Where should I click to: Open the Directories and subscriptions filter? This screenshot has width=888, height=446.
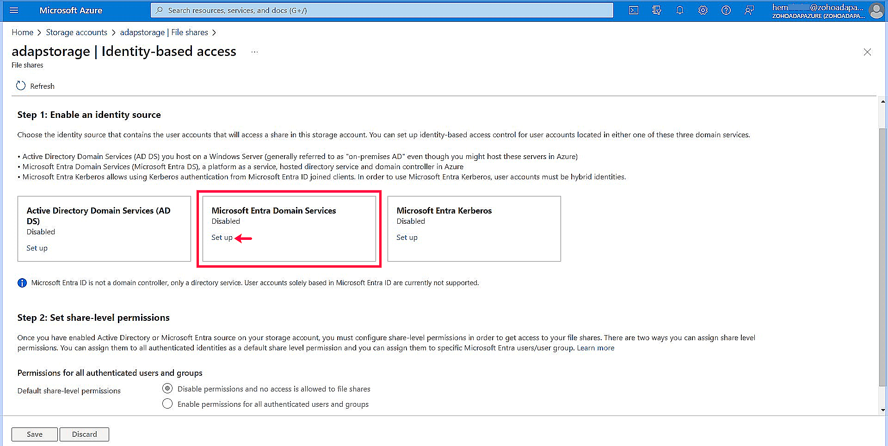656,10
